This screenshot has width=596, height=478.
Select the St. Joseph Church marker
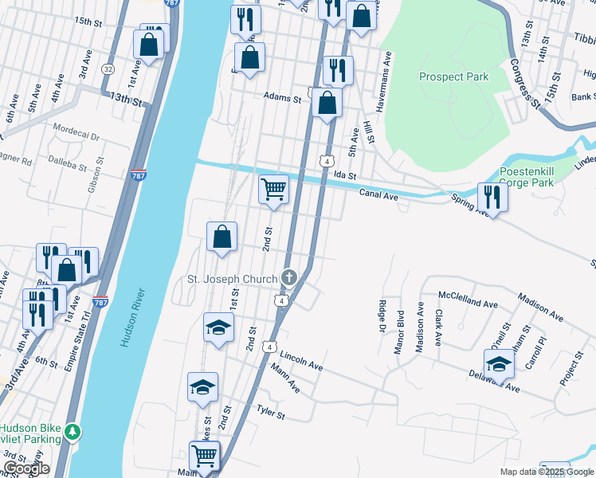[289, 278]
